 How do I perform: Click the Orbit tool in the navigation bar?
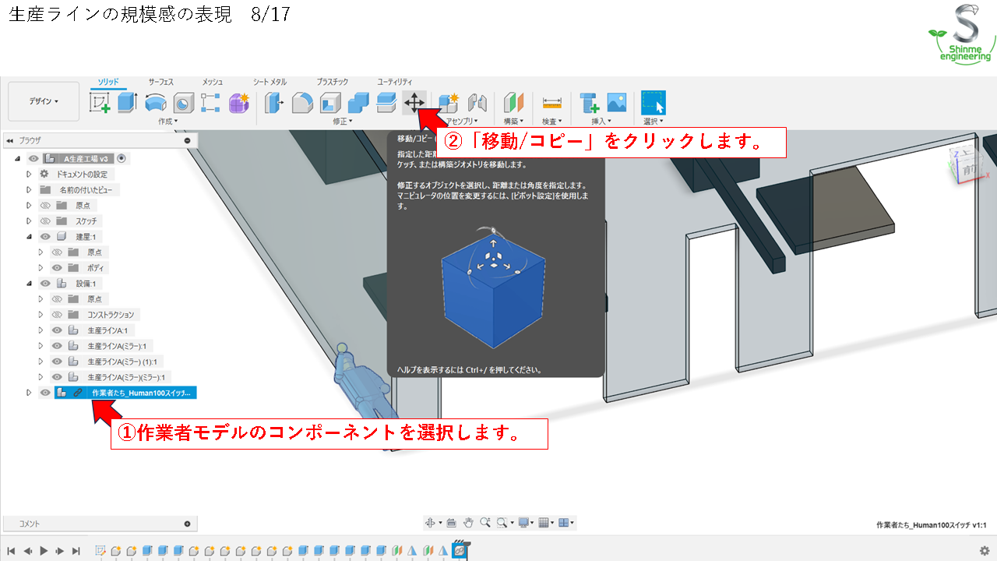(432, 523)
